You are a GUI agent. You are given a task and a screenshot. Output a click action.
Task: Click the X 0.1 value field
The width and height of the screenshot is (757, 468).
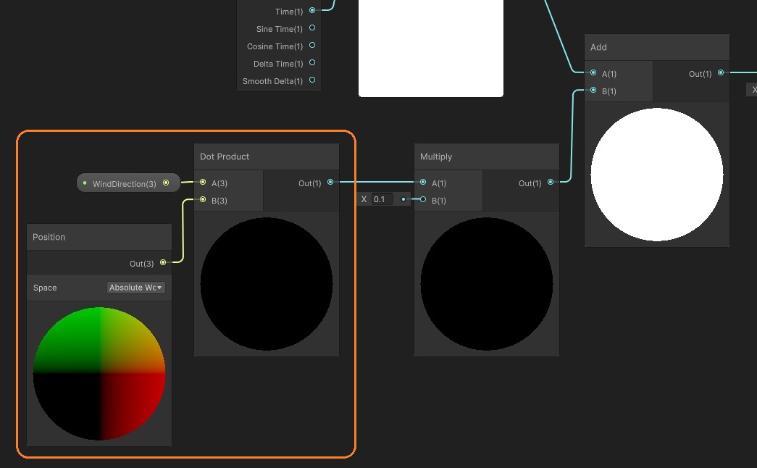382,199
